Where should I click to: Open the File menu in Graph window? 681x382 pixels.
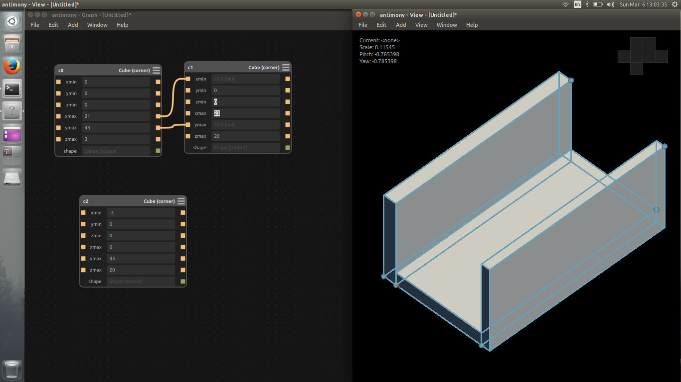click(x=35, y=25)
